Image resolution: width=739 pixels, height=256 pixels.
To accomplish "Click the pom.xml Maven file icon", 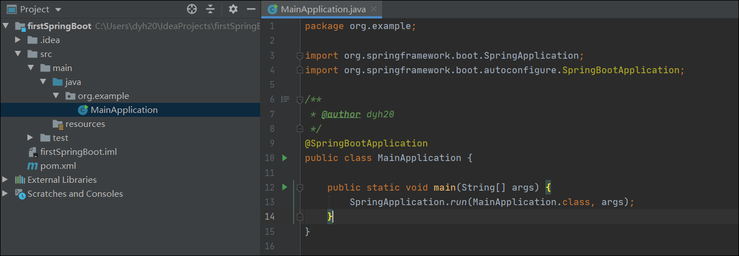I will (32, 166).
